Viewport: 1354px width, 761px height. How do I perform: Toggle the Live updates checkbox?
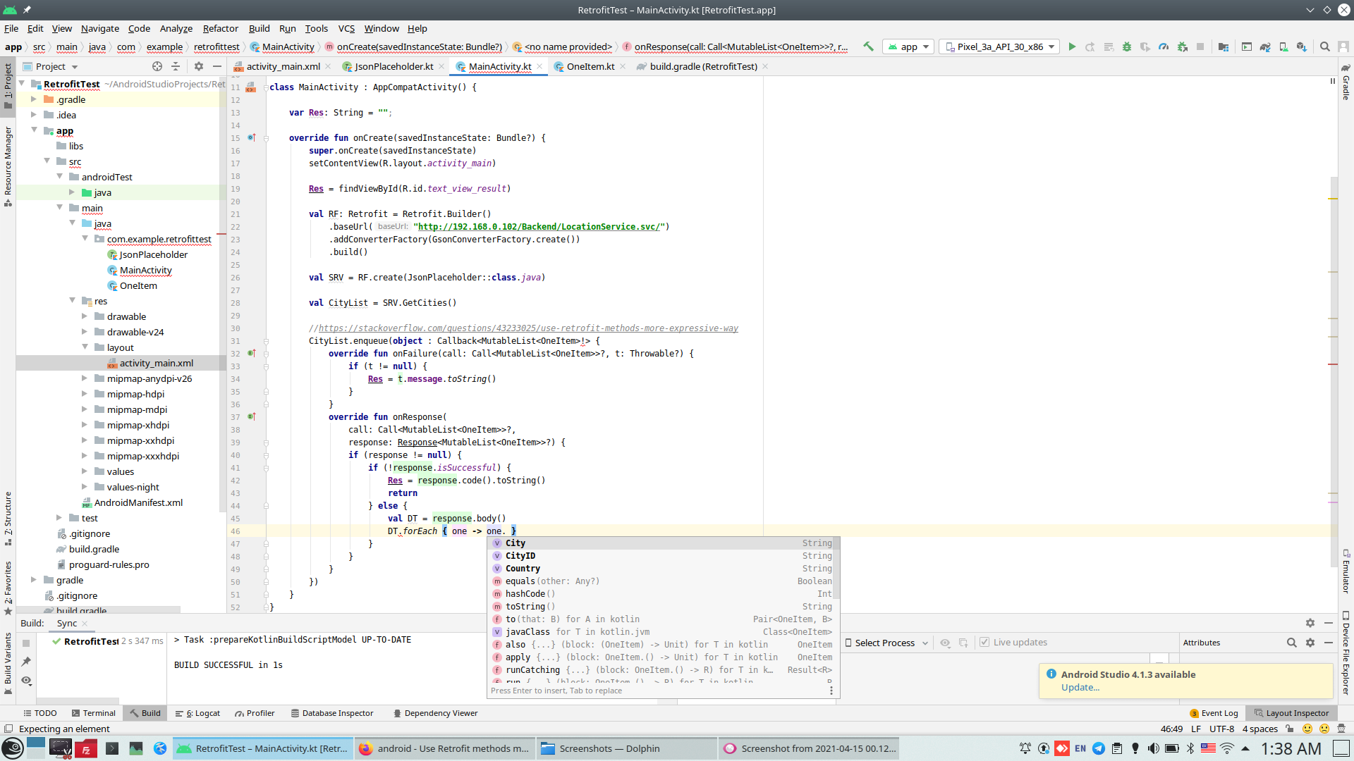point(984,643)
